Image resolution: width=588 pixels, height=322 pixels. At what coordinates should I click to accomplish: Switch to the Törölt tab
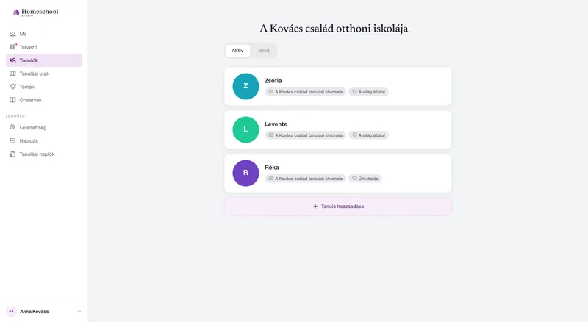263,51
